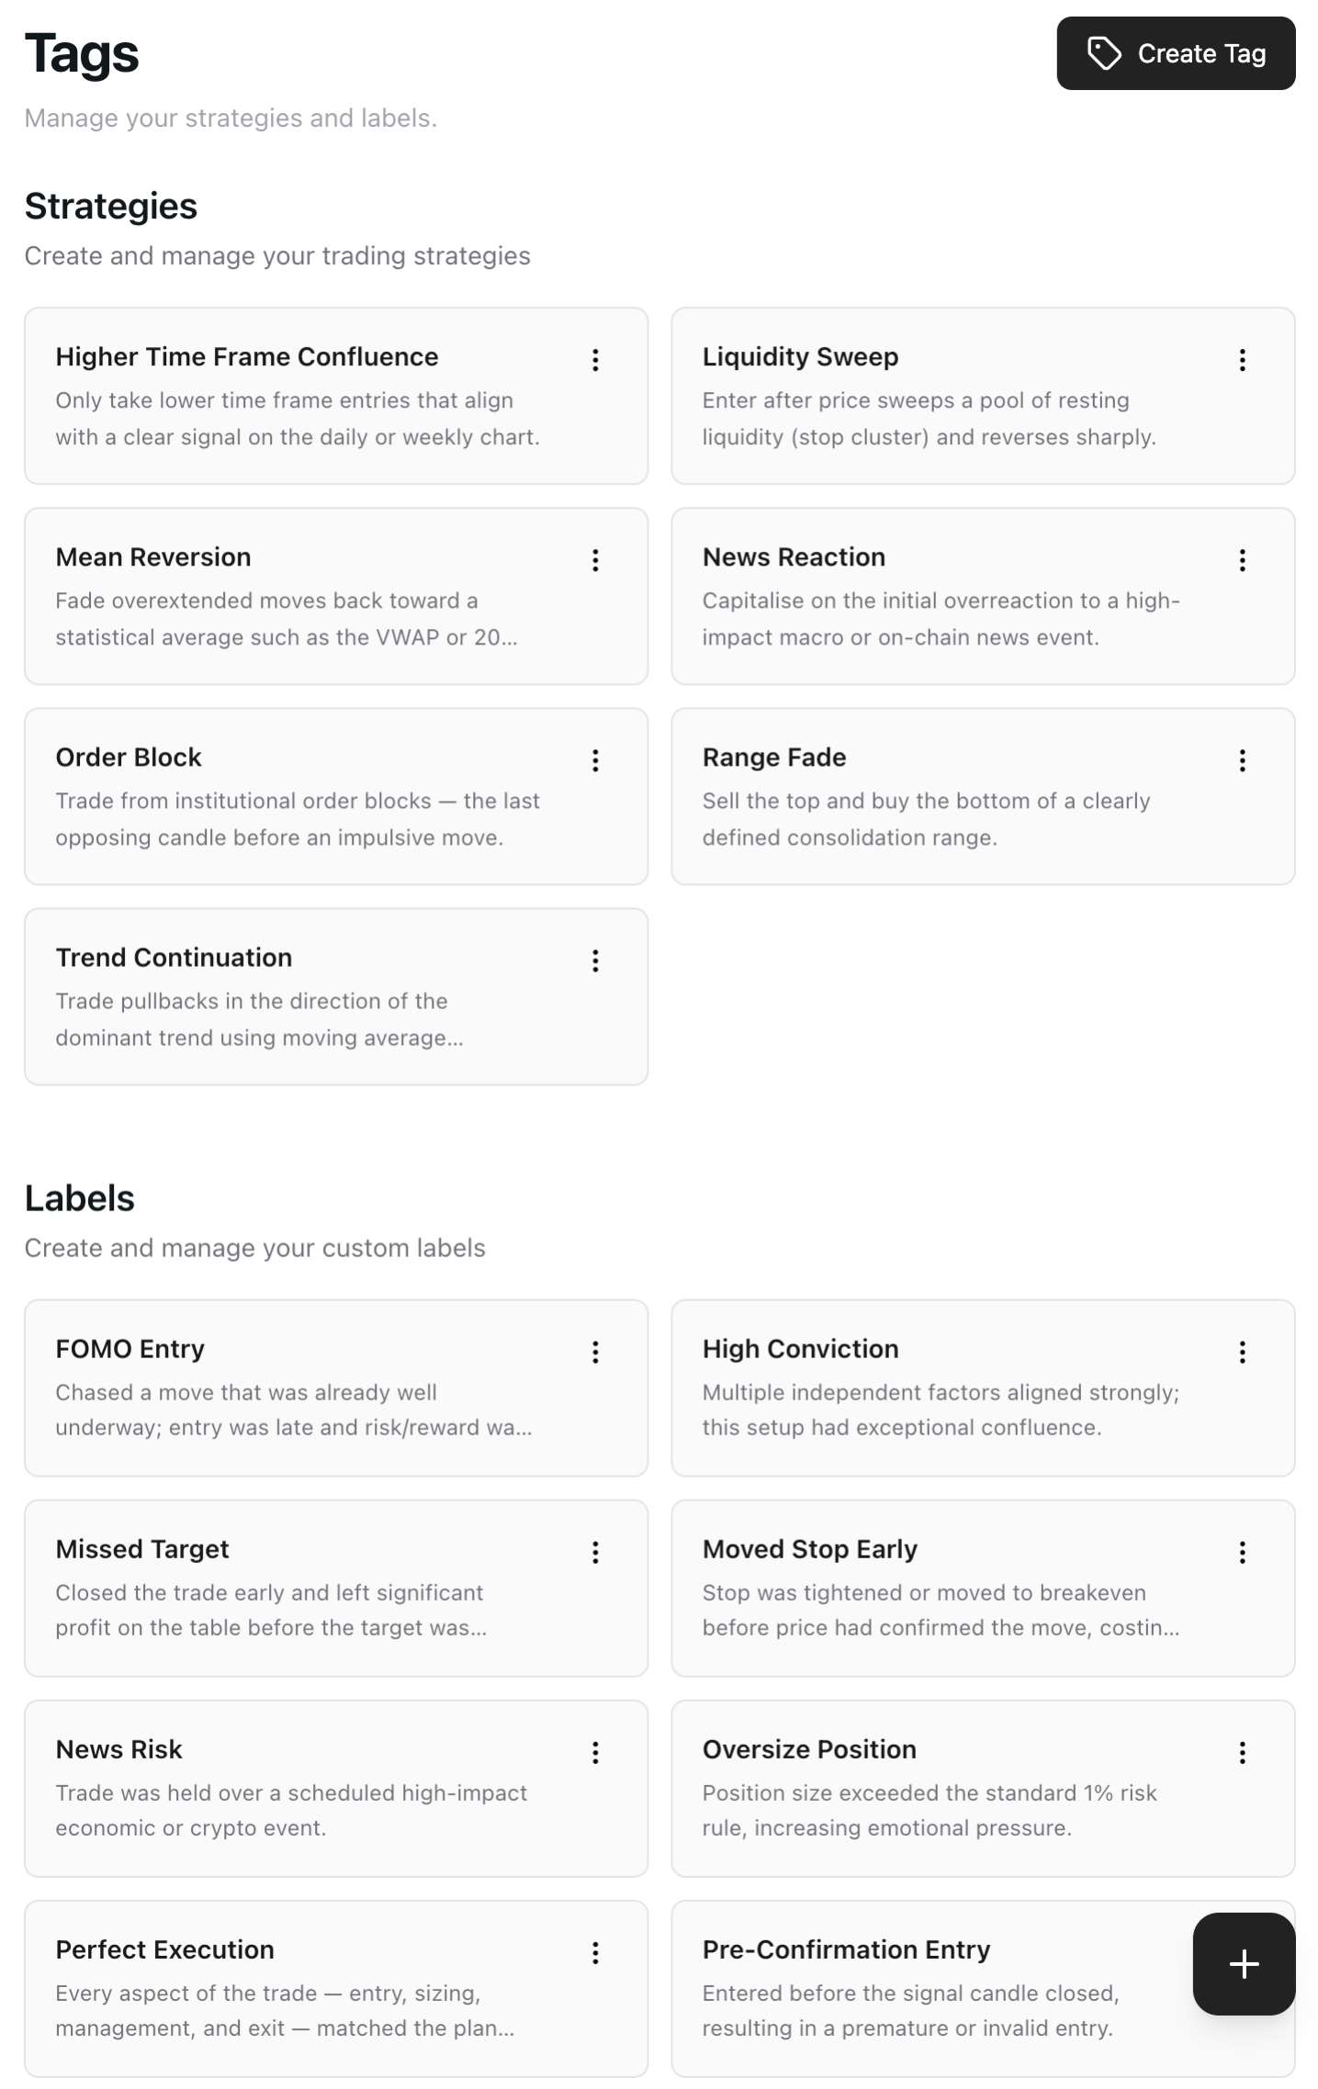Open options for the News Reaction strategy
Viewport: 1318px width, 2089px height.
[x=1243, y=560]
